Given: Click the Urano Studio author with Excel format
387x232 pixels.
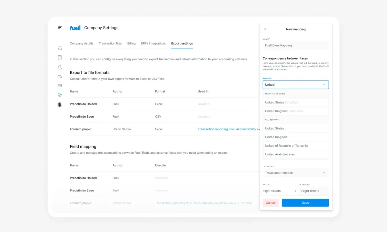Looking at the screenshot, I should 122,129.
